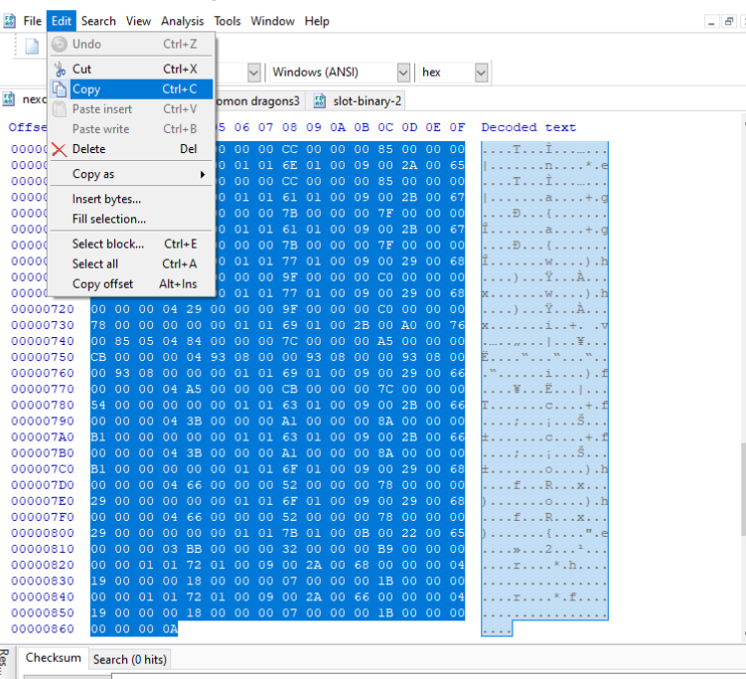Expand the Copy as submenu
Viewport: 746px width, 679px height.
(x=132, y=174)
